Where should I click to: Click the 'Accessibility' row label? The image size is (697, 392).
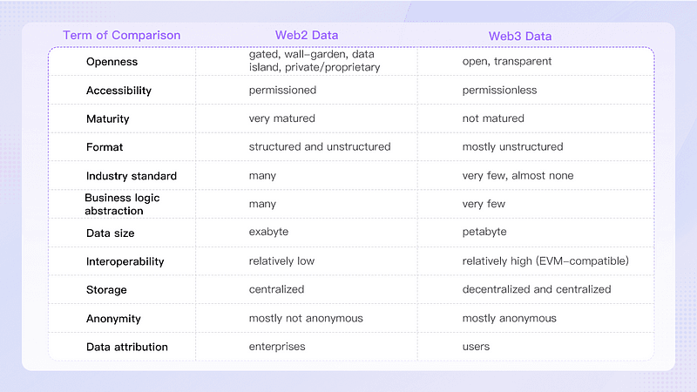[x=118, y=91]
